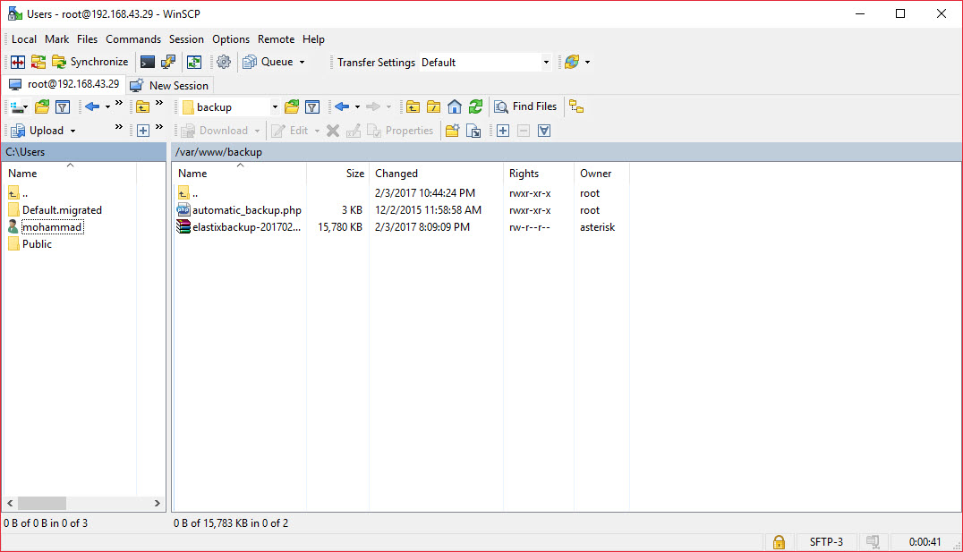963x552 pixels.
Task: Click the remote New Folder icon
Action: [x=453, y=131]
